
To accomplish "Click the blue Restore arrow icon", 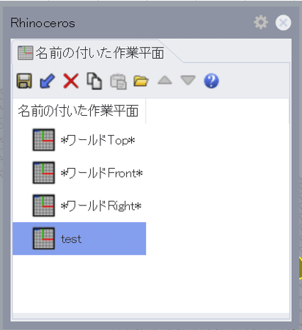I will 47,81.
